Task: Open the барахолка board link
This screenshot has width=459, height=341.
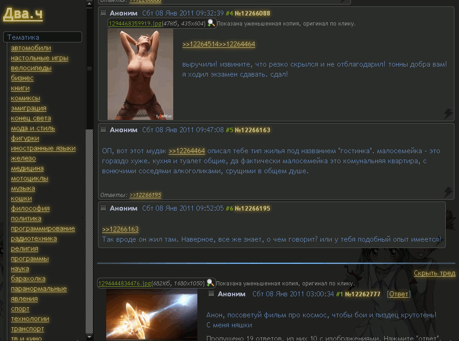Action: 28,279
